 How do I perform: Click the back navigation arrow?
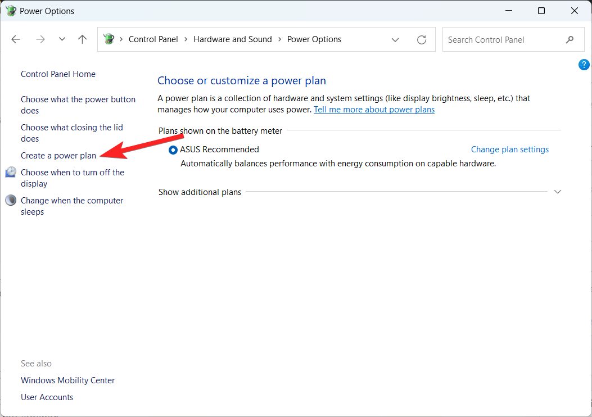click(x=16, y=39)
